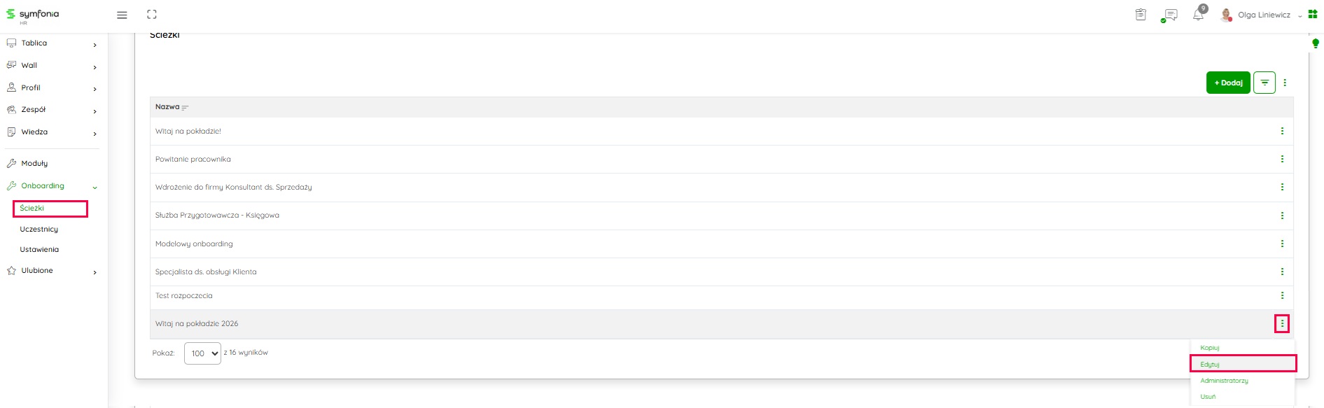
Task: Click the filter icon button
Action: point(1264,83)
